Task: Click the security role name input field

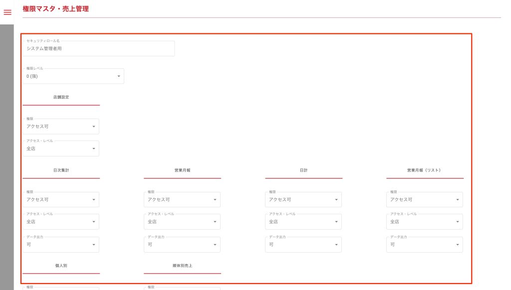Action: click(x=98, y=49)
